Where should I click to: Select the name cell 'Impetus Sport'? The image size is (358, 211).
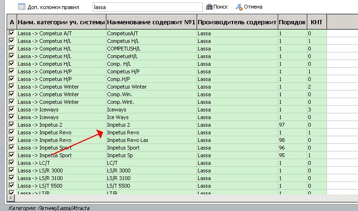pos(151,148)
